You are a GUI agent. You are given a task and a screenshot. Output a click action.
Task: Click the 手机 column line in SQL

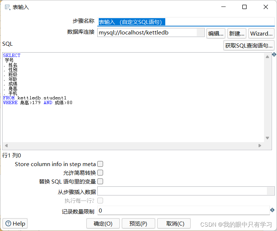coord(13,93)
